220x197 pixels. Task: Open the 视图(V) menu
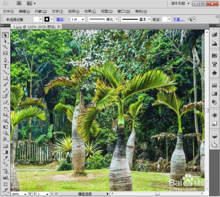107,11
